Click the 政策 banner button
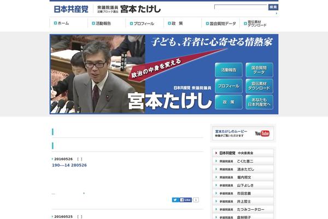The image size is (328, 219). tap(229, 102)
